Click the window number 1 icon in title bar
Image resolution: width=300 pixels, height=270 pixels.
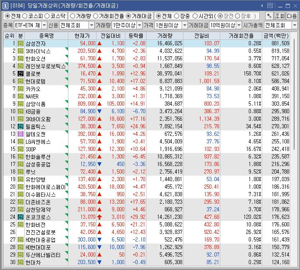pyautogui.click(x=5, y=6)
